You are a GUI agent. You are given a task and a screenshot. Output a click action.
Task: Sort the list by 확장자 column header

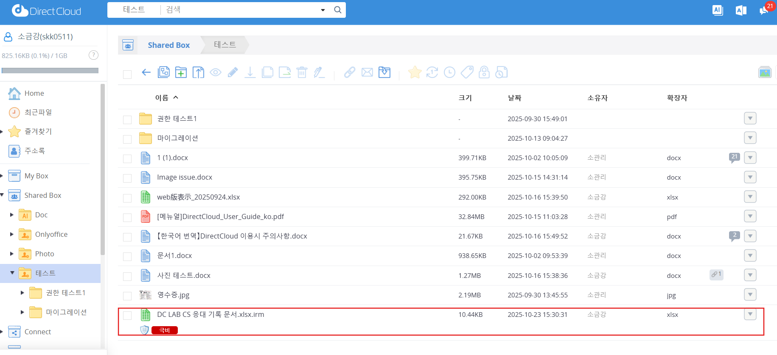677,98
